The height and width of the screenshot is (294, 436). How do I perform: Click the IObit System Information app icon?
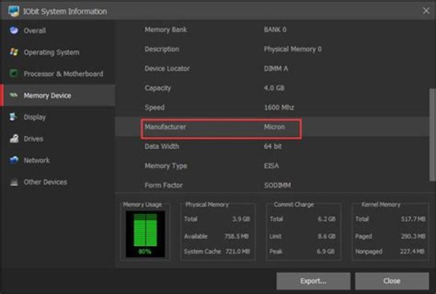pyautogui.click(x=13, y=11)
